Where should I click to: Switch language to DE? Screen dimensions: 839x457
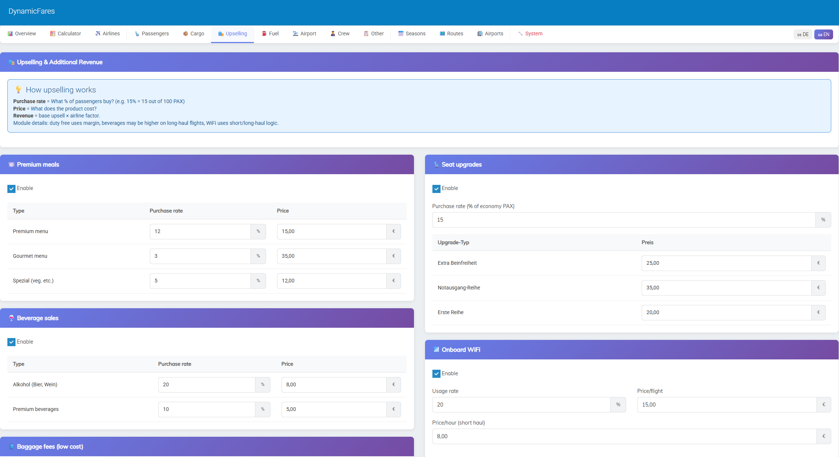[x=803, y=34]
